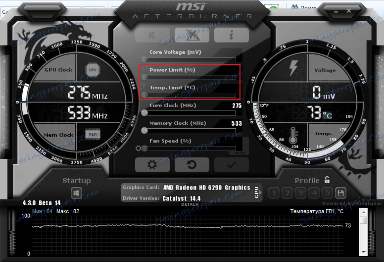Open the information i button
This screenshot has height=262, width=384.
(232, 35)
